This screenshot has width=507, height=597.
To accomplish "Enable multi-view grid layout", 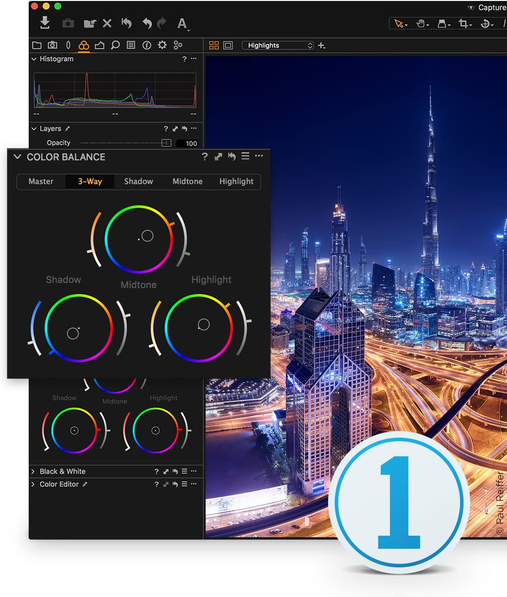I will tap(214, 45).
